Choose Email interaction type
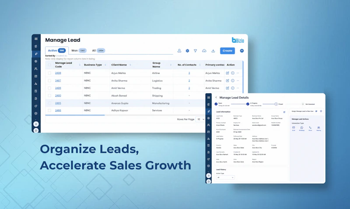350x209 pixels. pyautogui.click(x=294, y=128)
